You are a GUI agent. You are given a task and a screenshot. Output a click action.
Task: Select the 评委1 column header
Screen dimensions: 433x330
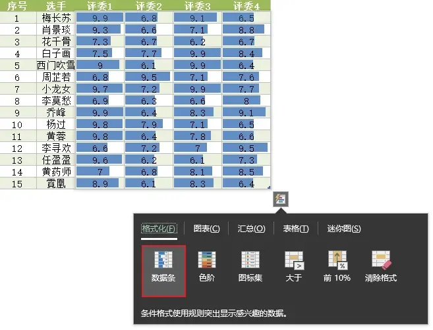tap(100, 5)
